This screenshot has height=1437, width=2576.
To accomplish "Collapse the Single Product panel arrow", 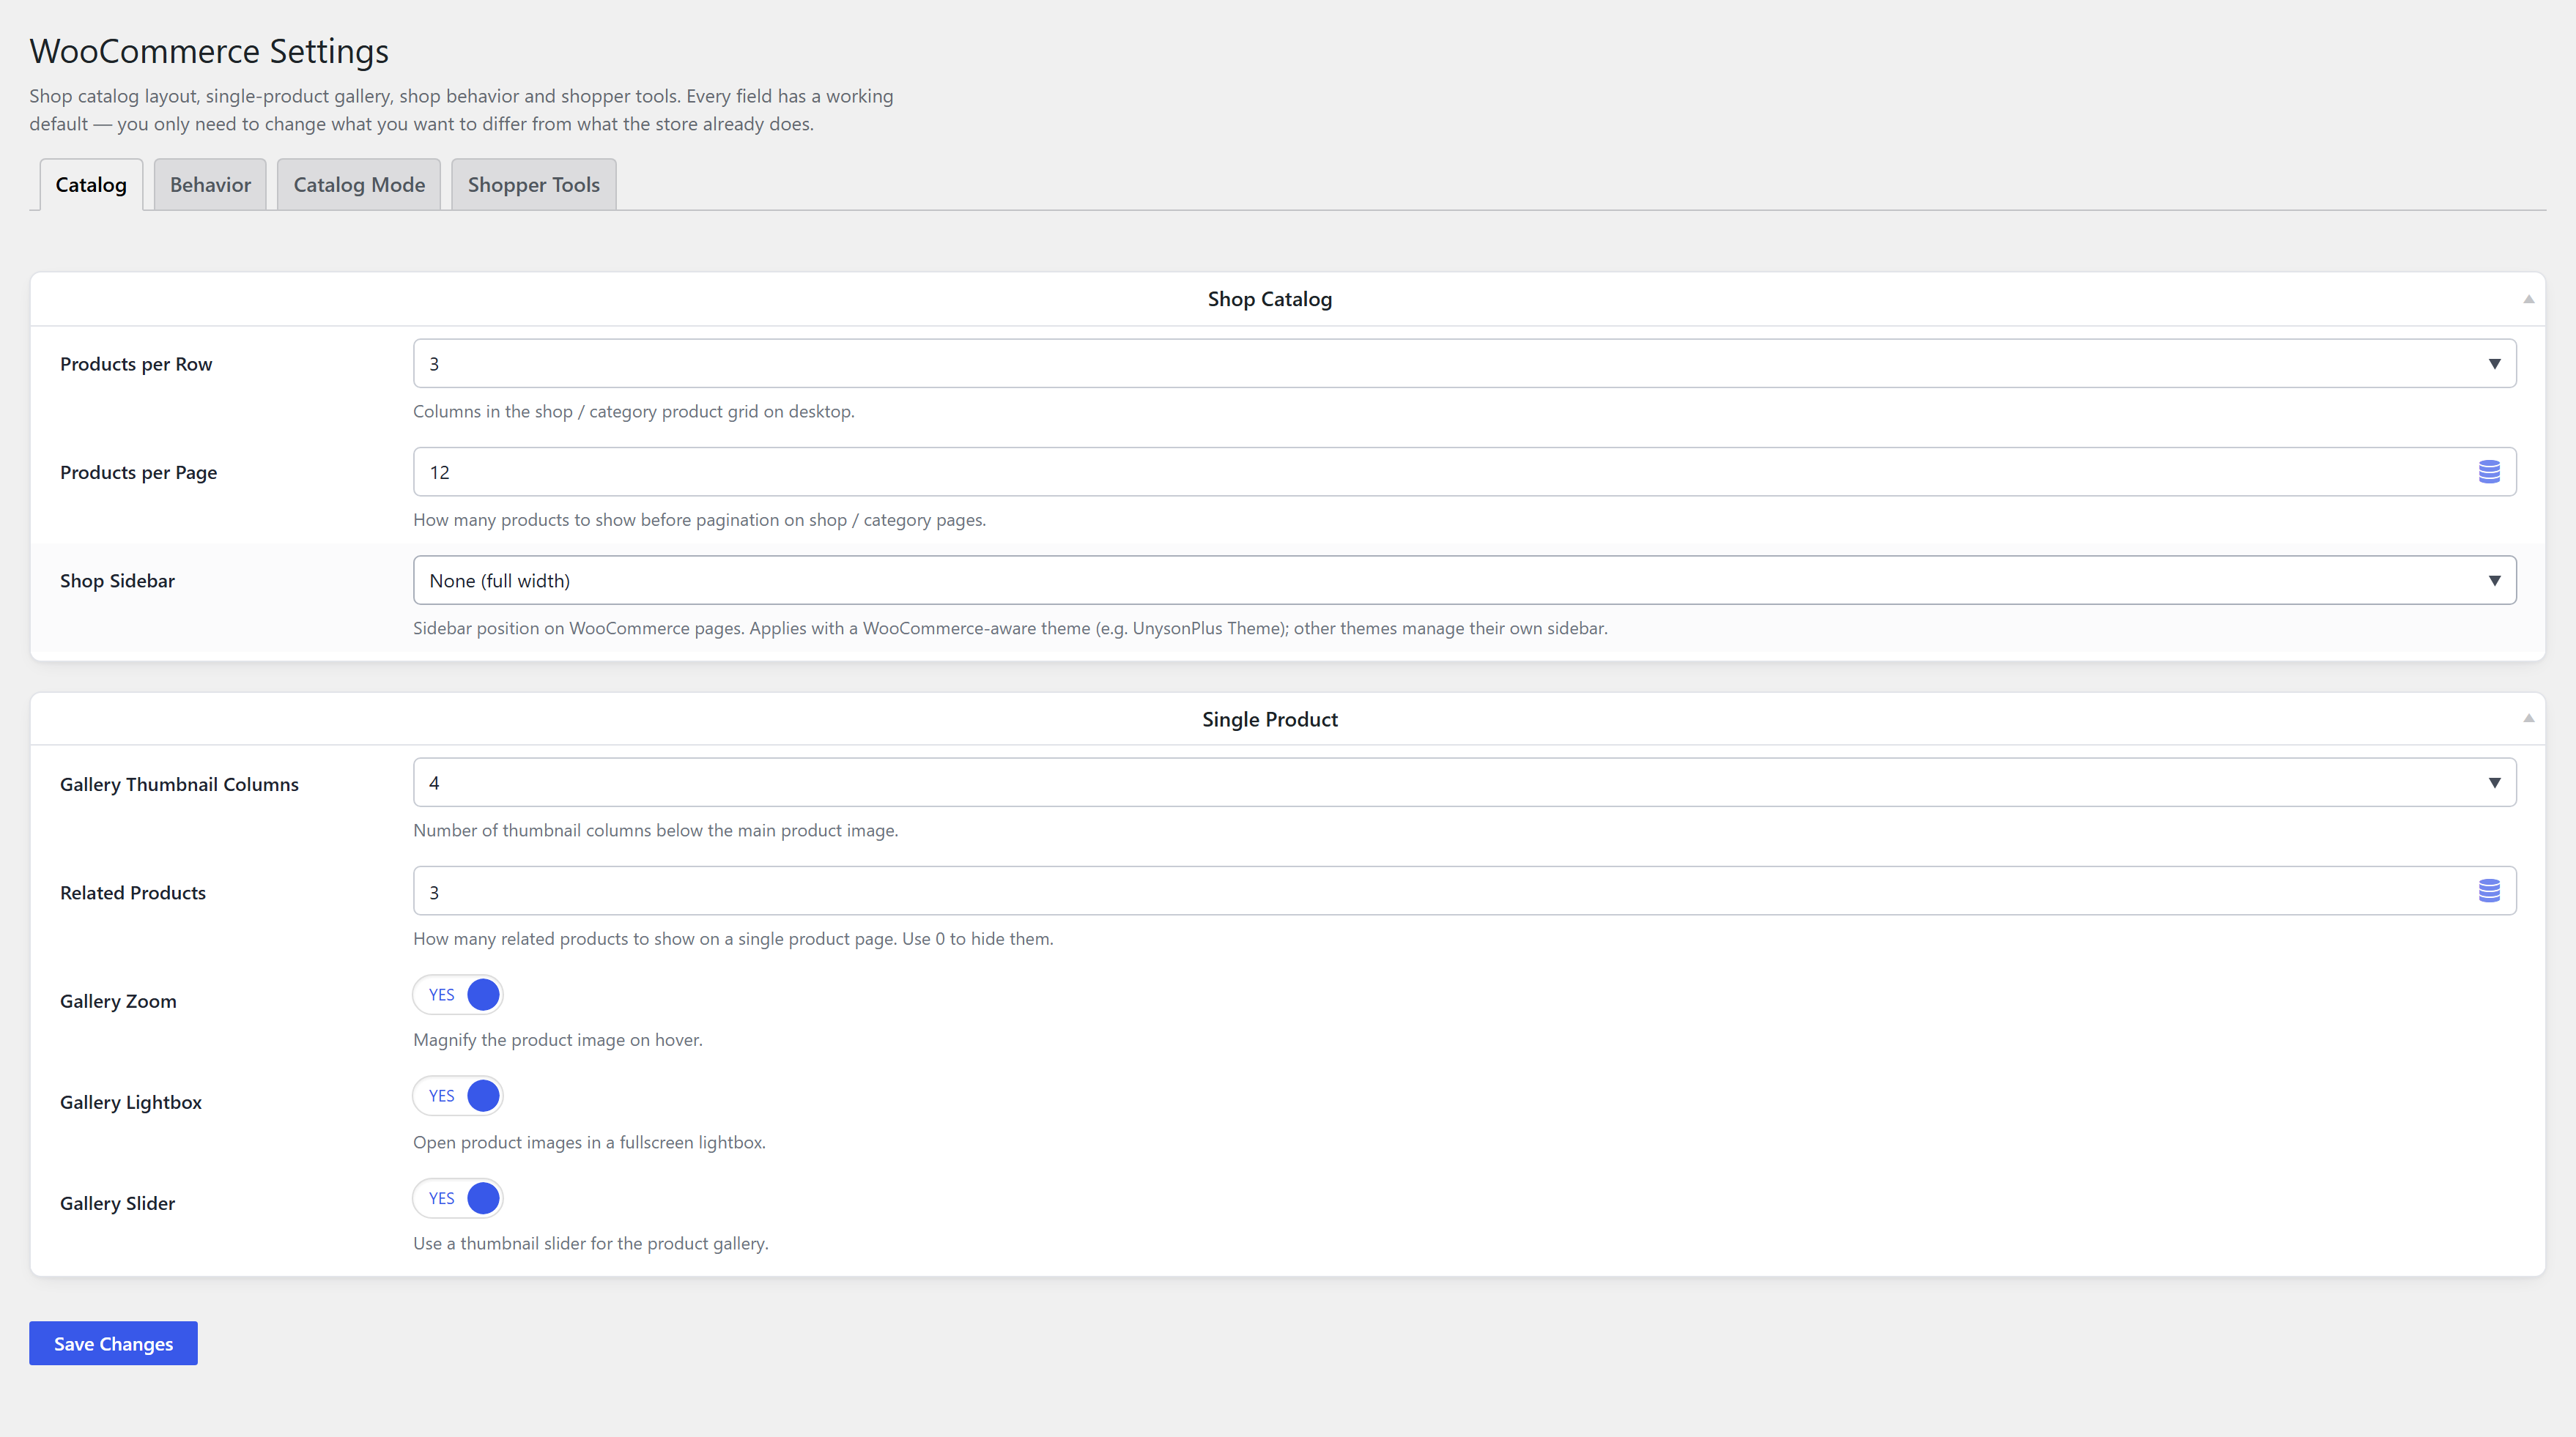I will (2528, 718).
